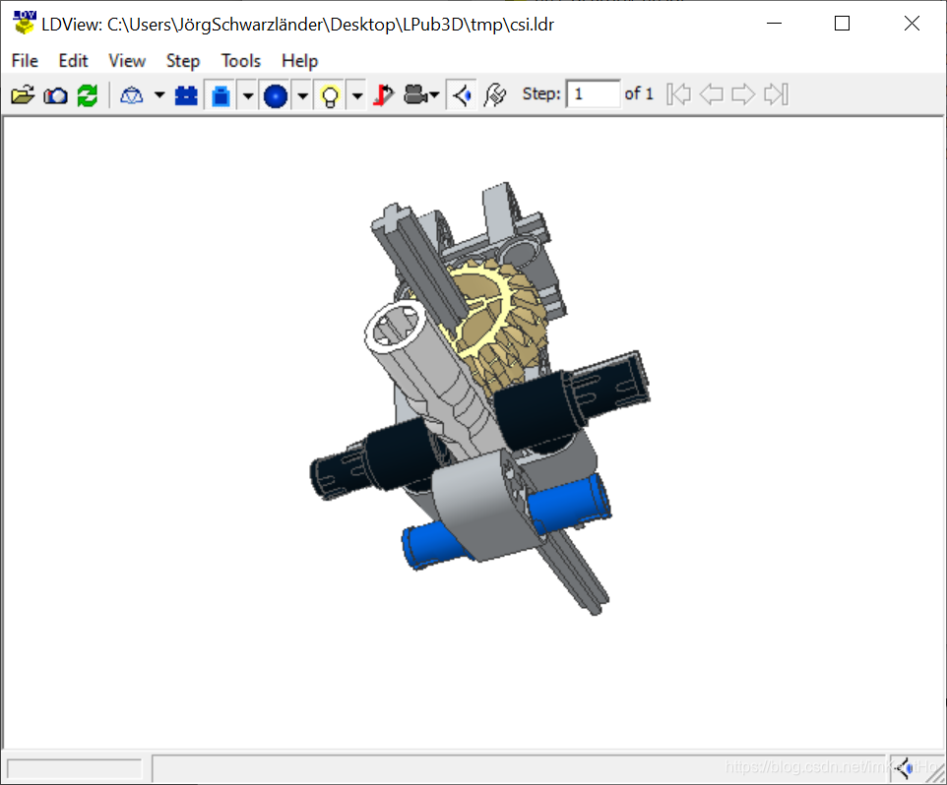Open the viewing angle camera dropdown
The width and height of the screenshot is (947, 785).
(x=421, y=95)
